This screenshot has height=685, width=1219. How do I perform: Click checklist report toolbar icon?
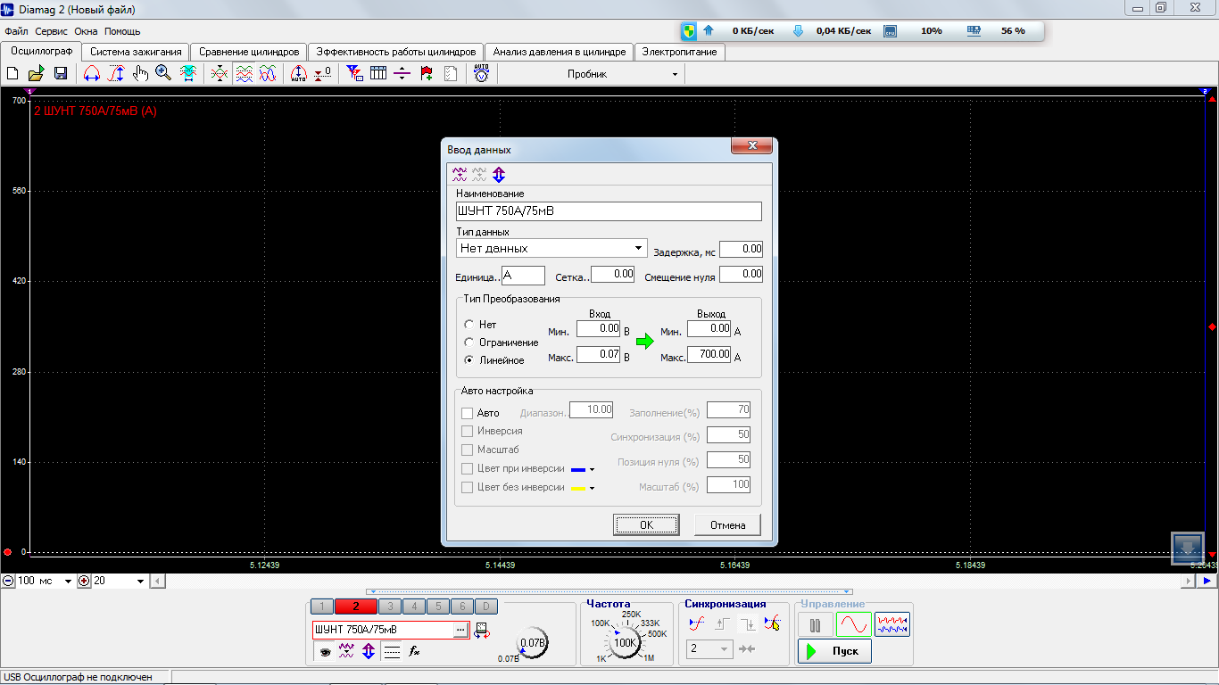pos(451,74)
